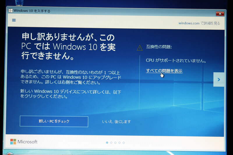This screenshot has width=233, height=155.
Task: Open windows.com で詳細を見る link
Action: (x=199, y=23)
